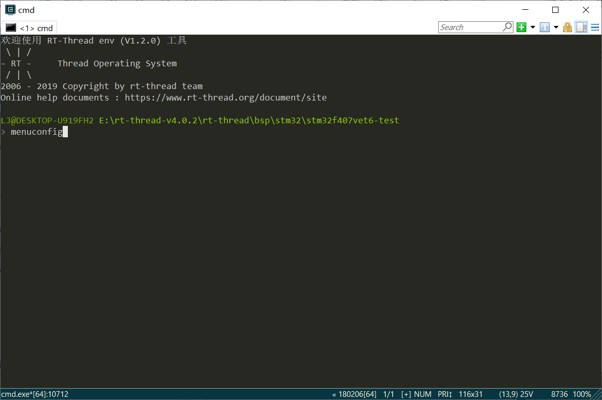
Task: Click the window-pane toolbar icon beside the hamburger
Action: click(581, 27)
